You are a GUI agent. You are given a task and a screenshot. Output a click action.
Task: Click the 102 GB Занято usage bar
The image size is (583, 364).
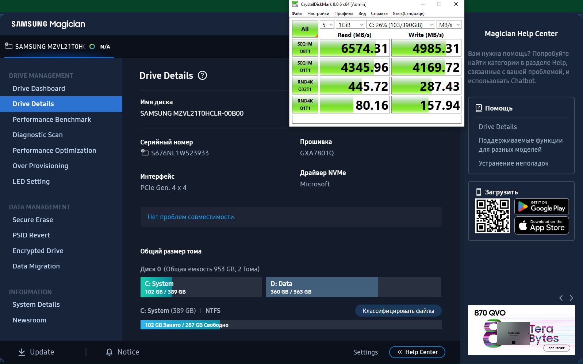[291, 325]
